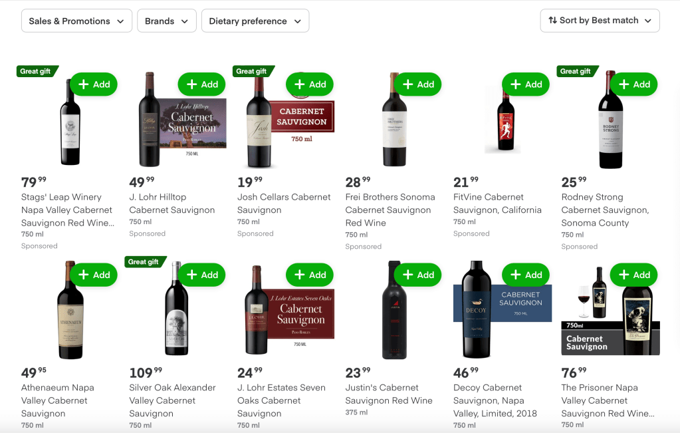This screenshot has height=433, width=680.
Task: Add Josh Cellars Cabernet Sauvignon to cart
Action: pos(309,84)
